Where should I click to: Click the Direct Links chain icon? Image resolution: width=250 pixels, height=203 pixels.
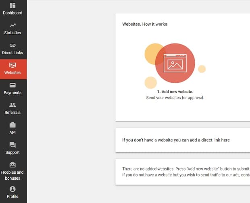click(12, 45)
